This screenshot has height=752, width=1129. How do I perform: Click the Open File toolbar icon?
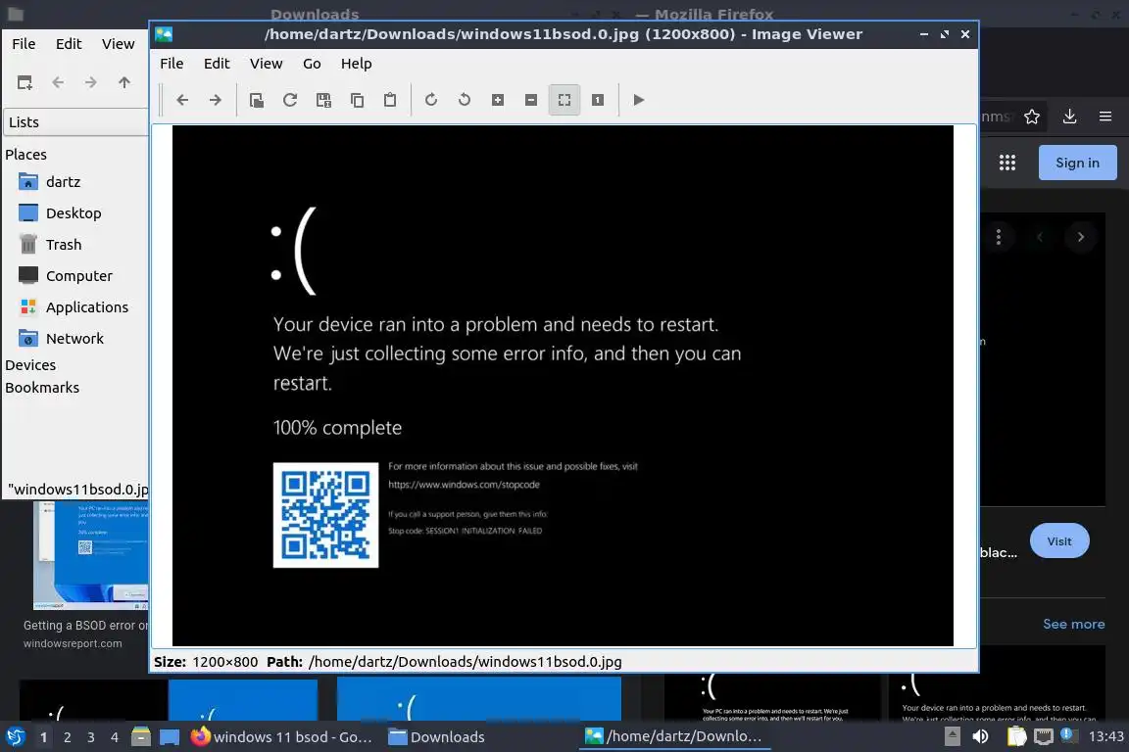(257, 100)
